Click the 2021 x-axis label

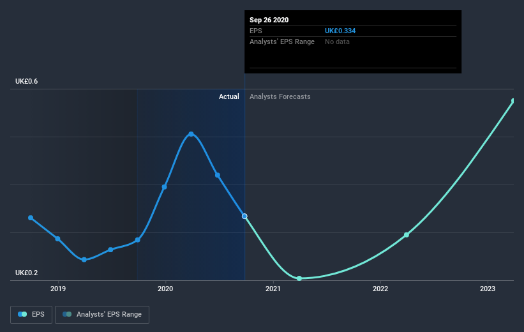(273, 289)
